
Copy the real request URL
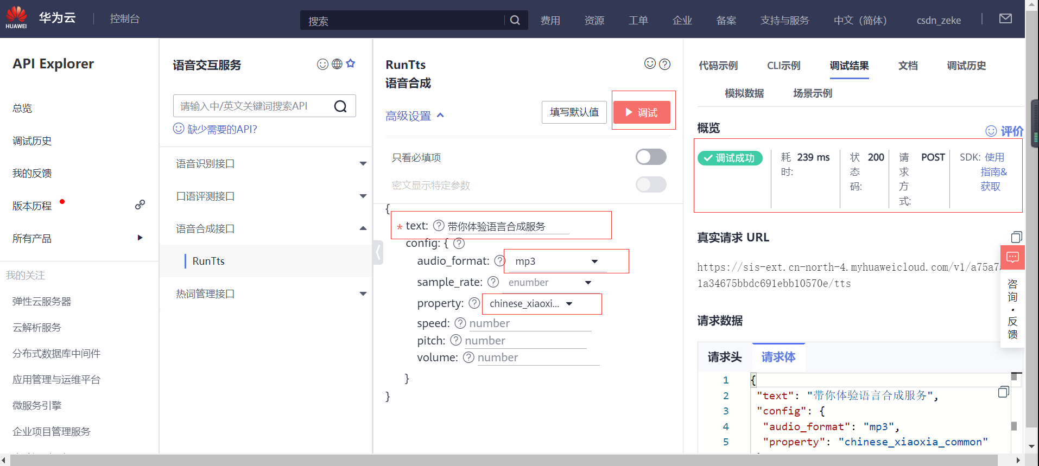pyautogui.click(x=1016, y=237)
